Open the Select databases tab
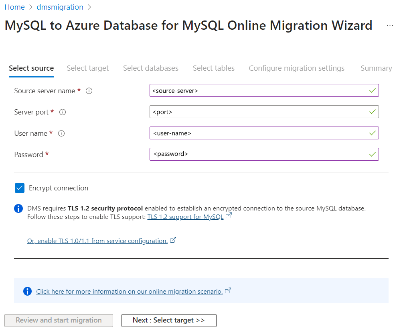This screenshot has height=335, width=401. pos(150,68)
